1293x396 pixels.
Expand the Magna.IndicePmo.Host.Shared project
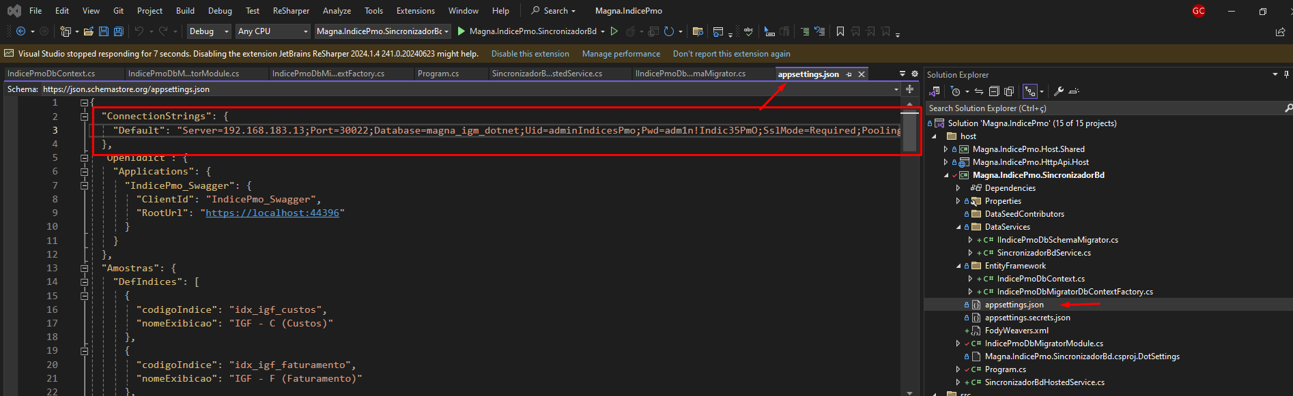[x=946, y=149]
